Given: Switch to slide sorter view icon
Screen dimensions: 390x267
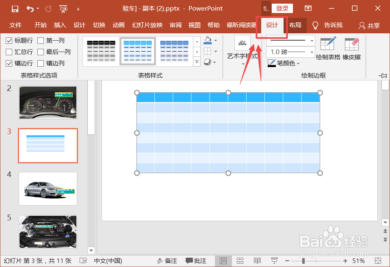Looking at the screenshot, I should pyautogui.click(x=240, y=260).
